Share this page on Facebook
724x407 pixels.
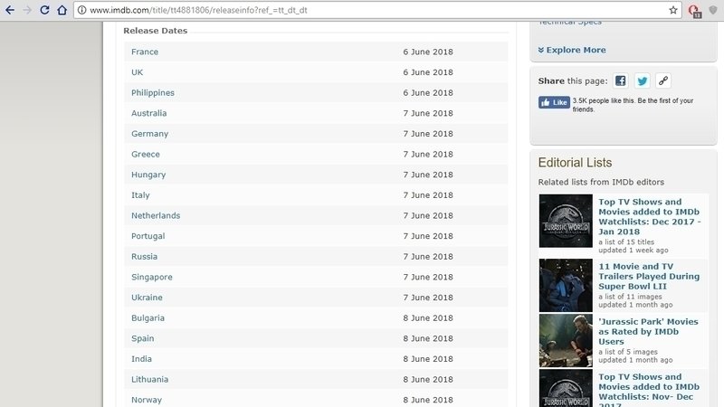coord(620,80)
